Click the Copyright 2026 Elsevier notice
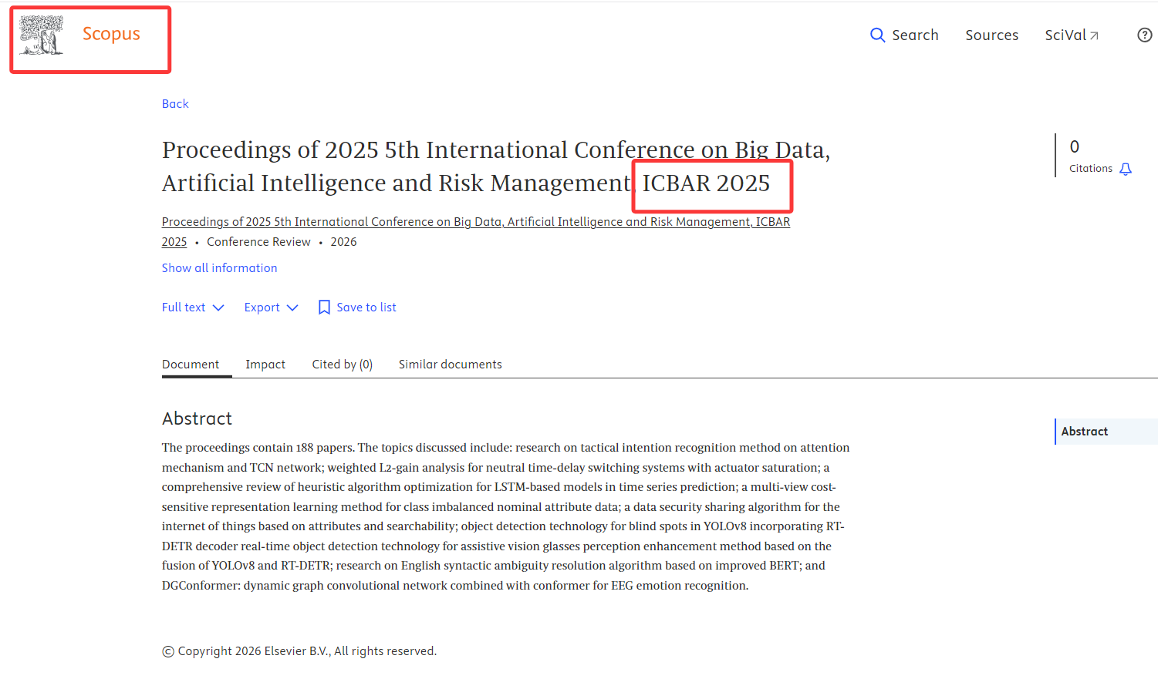 click(299, 651)
